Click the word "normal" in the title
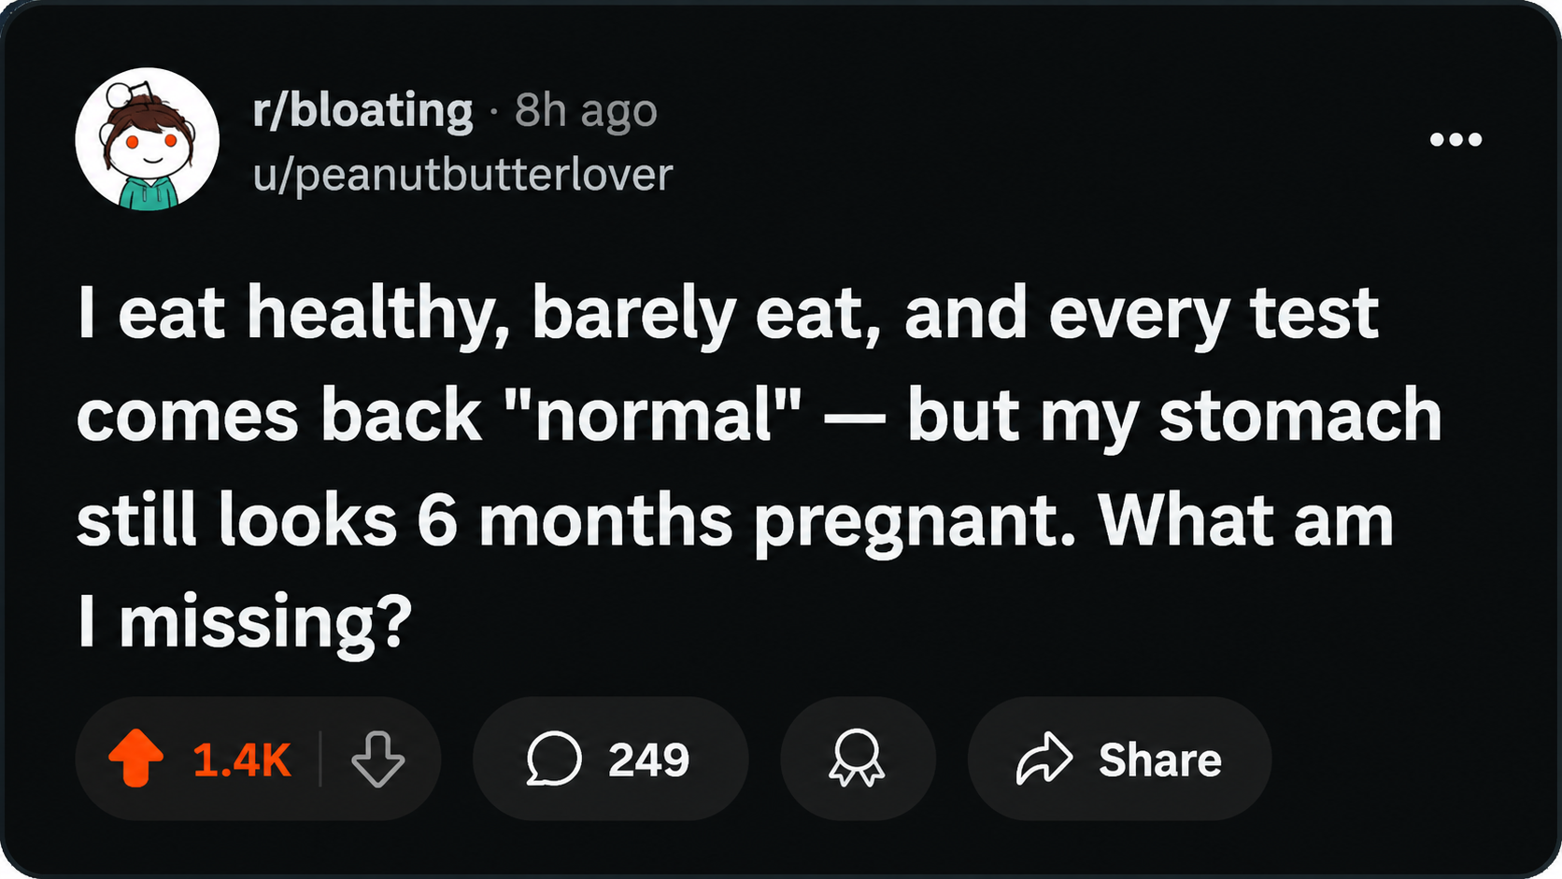The image size is (1562, 879). [668, 416]
